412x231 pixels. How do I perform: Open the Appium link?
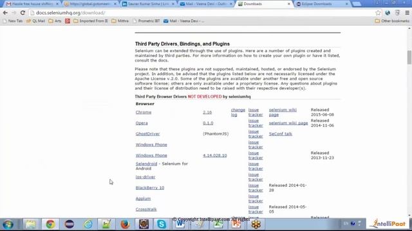143,198
